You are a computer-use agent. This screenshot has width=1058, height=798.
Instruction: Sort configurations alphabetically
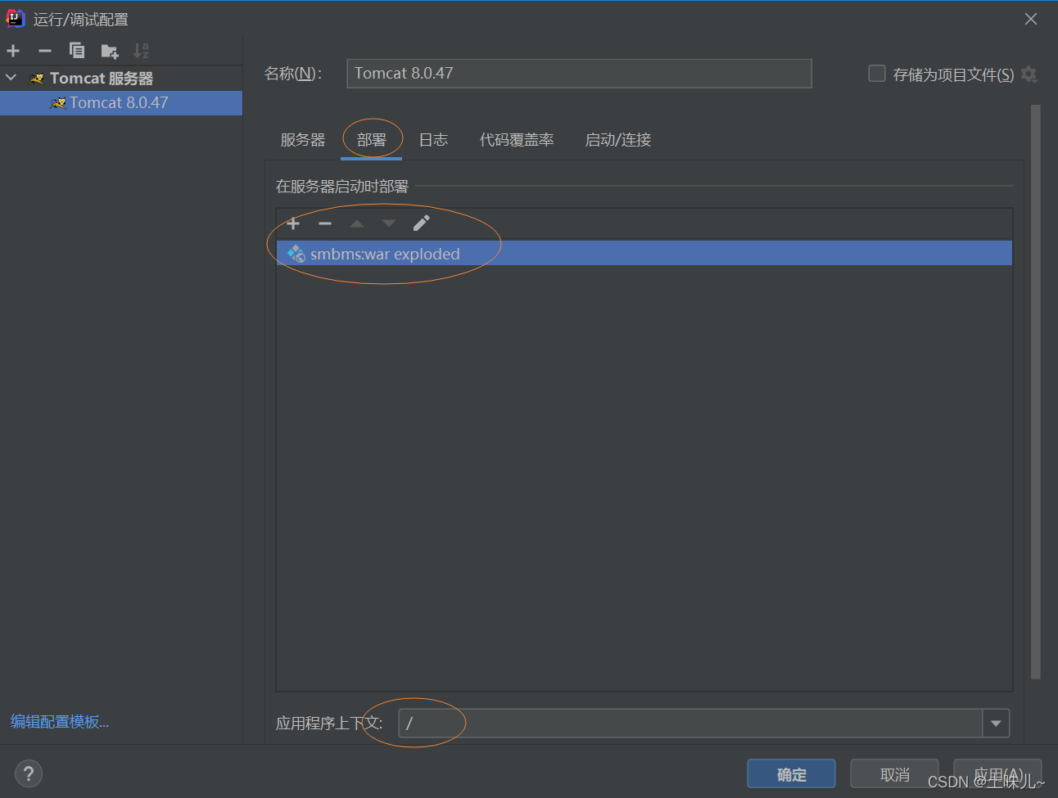pos(141,51)
